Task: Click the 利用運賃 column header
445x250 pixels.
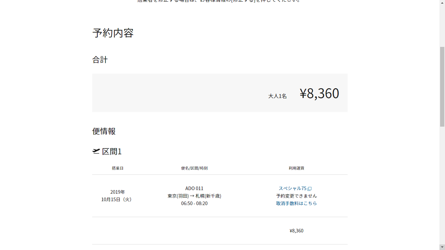Action: coord(296,168)
